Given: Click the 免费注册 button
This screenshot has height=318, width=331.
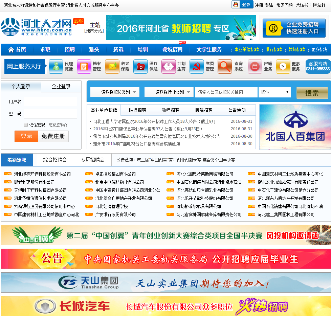Looking at the screenshot, I should pos(53,136).
